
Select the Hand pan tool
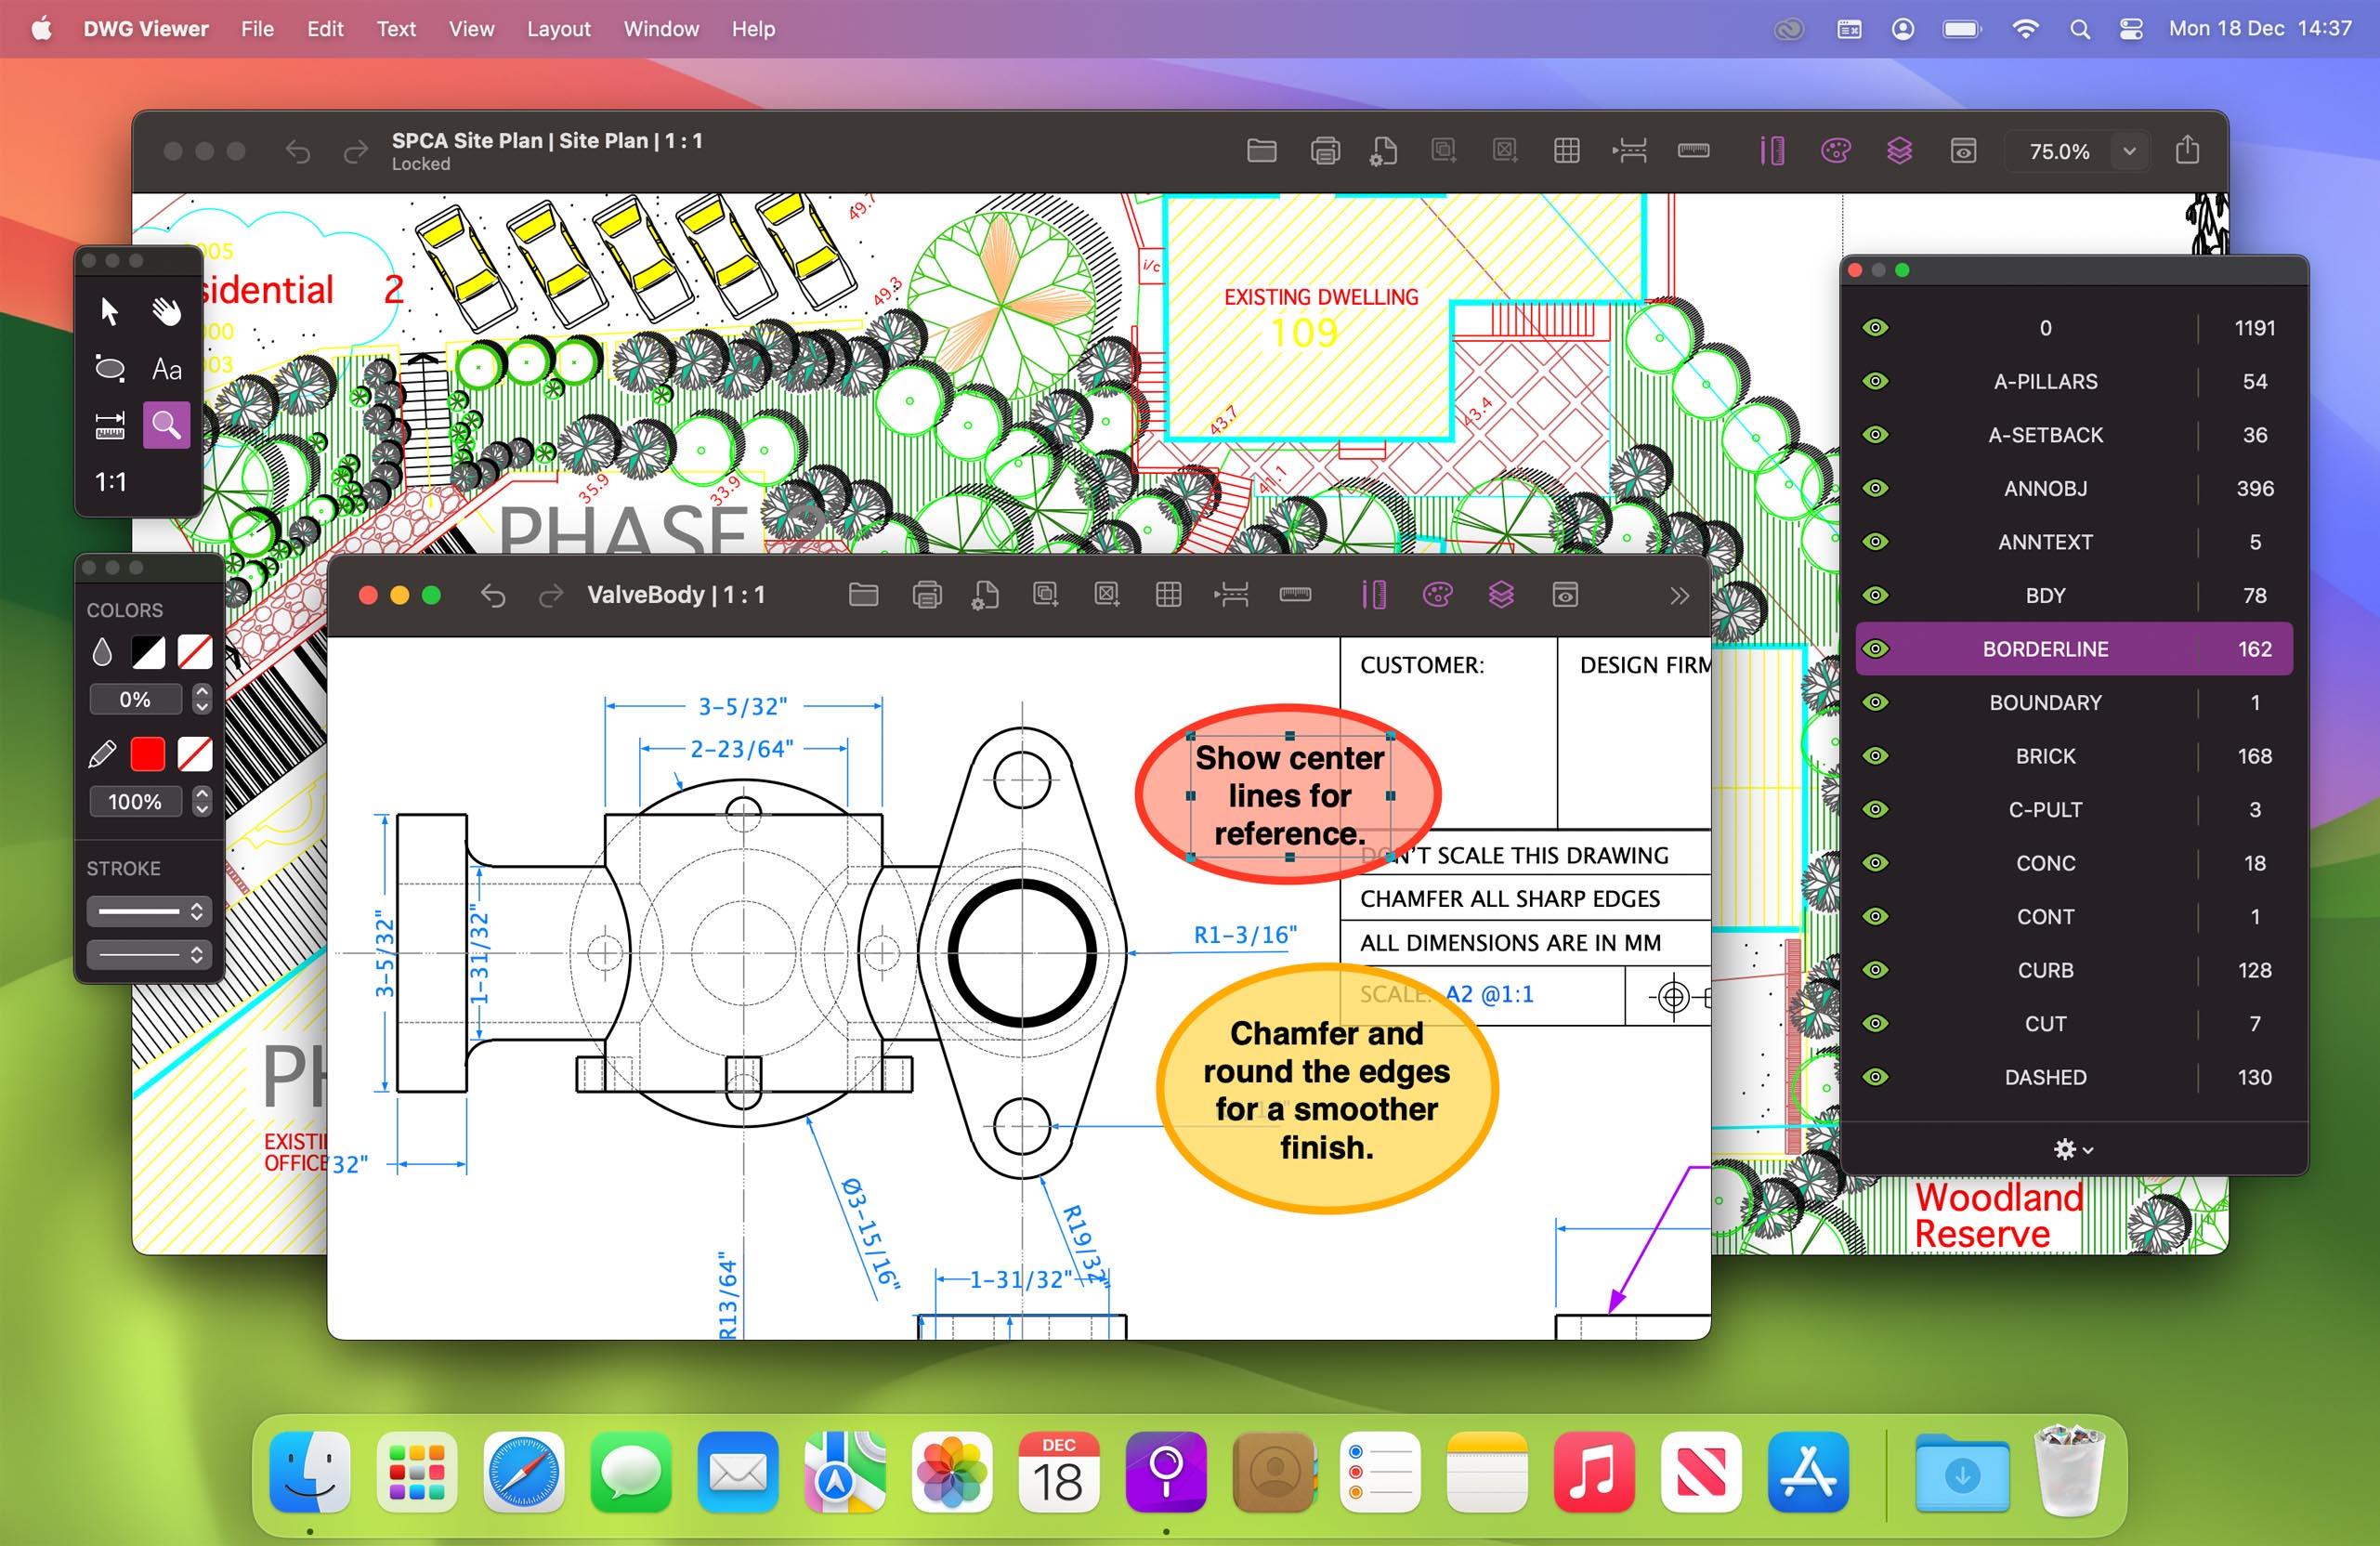[166, 311]
